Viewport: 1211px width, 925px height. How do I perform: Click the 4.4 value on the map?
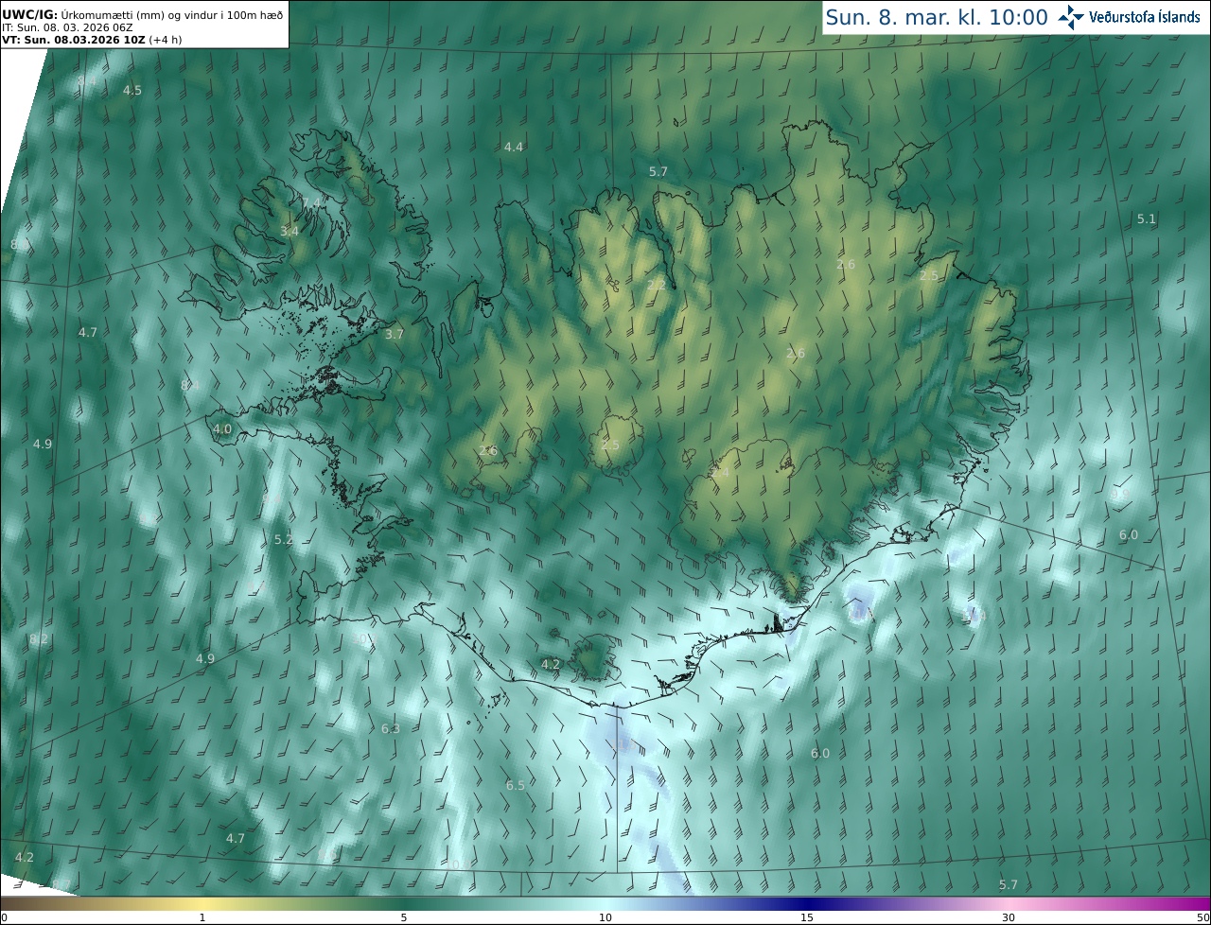[x=514, y=147]
